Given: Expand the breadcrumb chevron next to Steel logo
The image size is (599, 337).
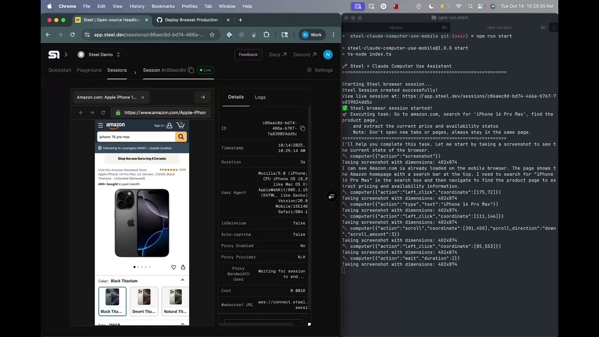Looking at the screenshot, I should tap(66, 55).
